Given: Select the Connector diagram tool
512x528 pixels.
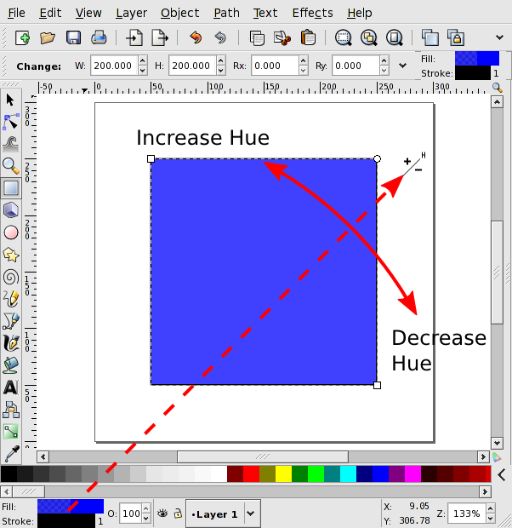Looking at the screenshot, I should click(x=11, y=410).
